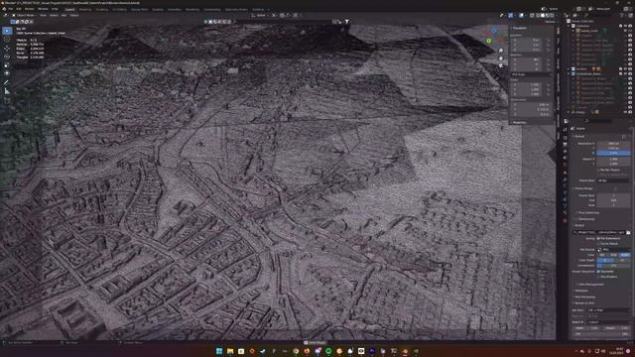Viewport: 635px width, 357px height.
Task: Click the blue Z axis gizmo
Action: click(x=494, y=31)
